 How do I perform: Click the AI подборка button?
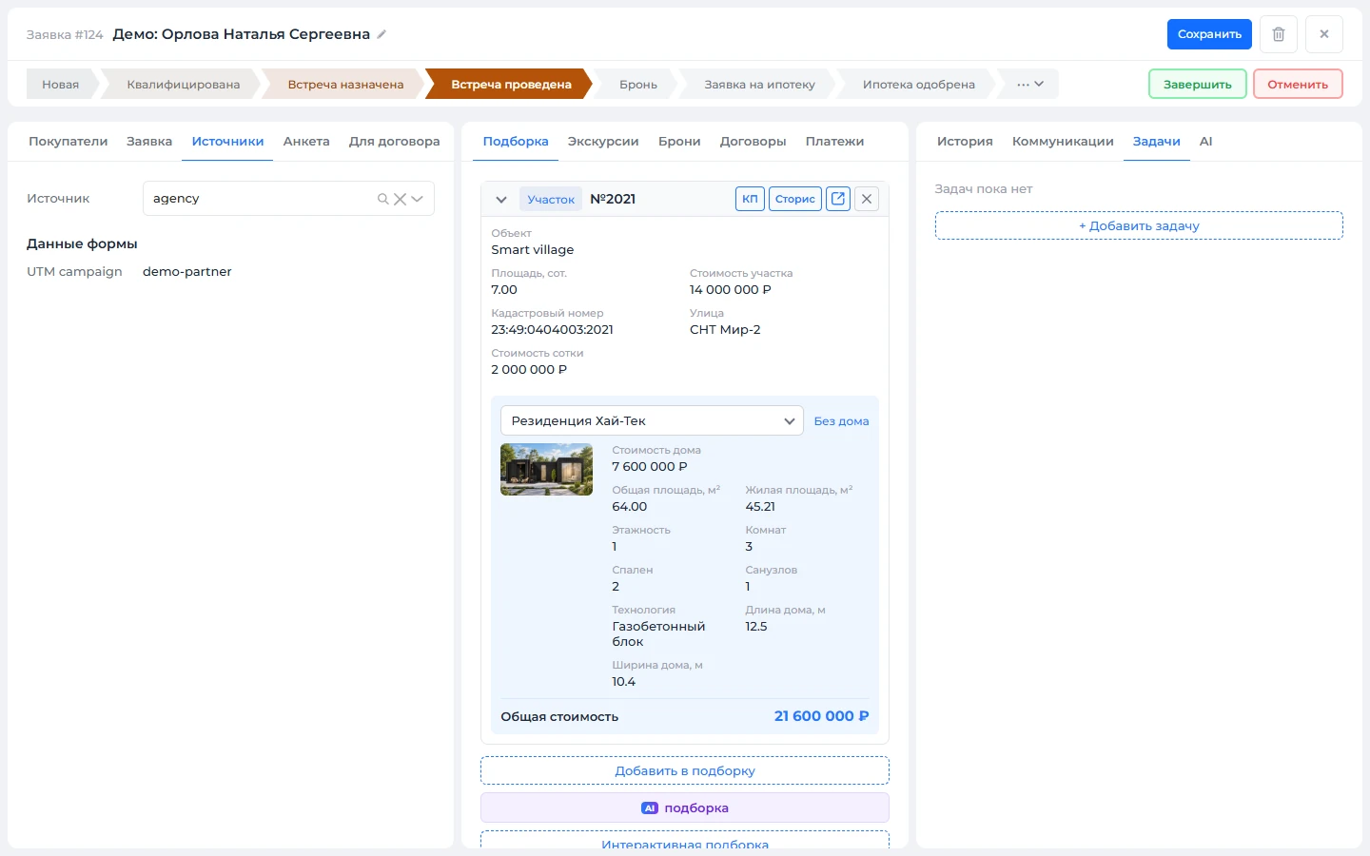(685, 807)
